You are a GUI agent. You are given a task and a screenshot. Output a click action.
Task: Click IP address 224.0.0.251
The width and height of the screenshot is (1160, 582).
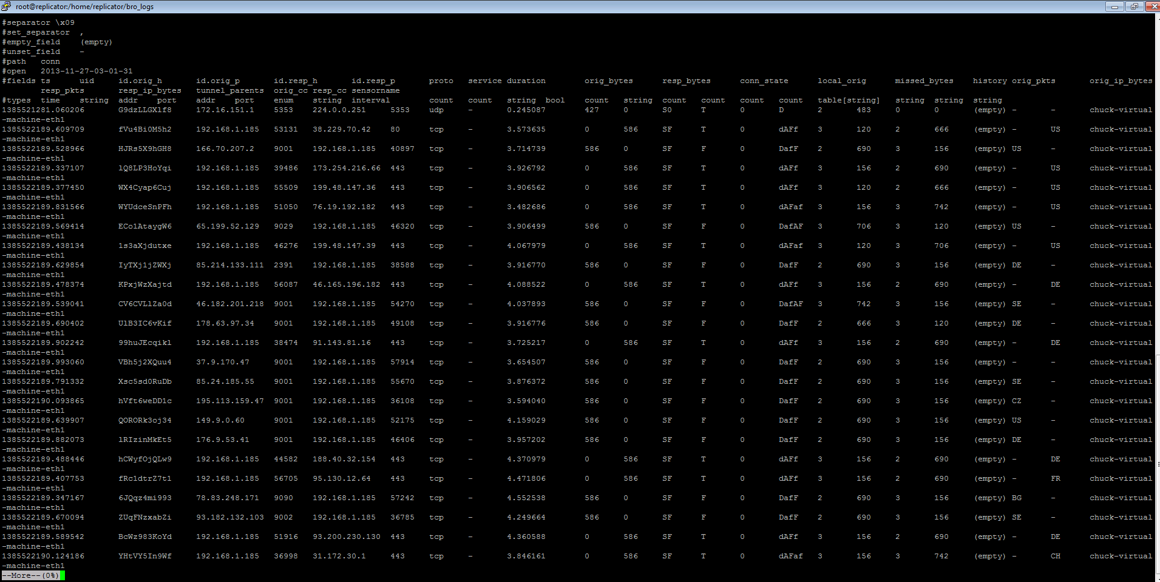coord(339,110)
